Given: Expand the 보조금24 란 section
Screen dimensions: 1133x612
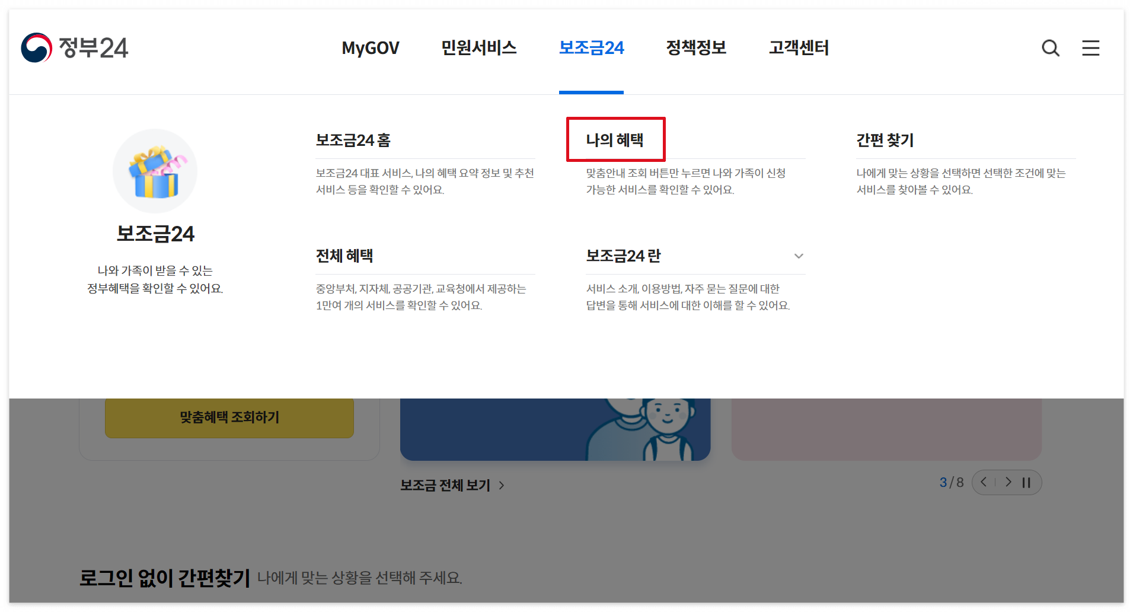Looking at the screenshot, I should click(799, 256).
